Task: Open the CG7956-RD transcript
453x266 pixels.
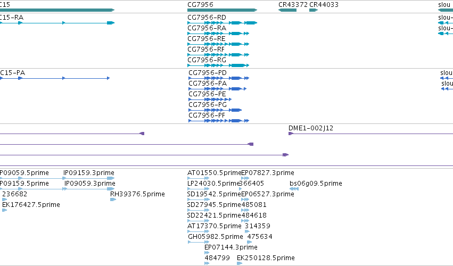Action: 222,23
